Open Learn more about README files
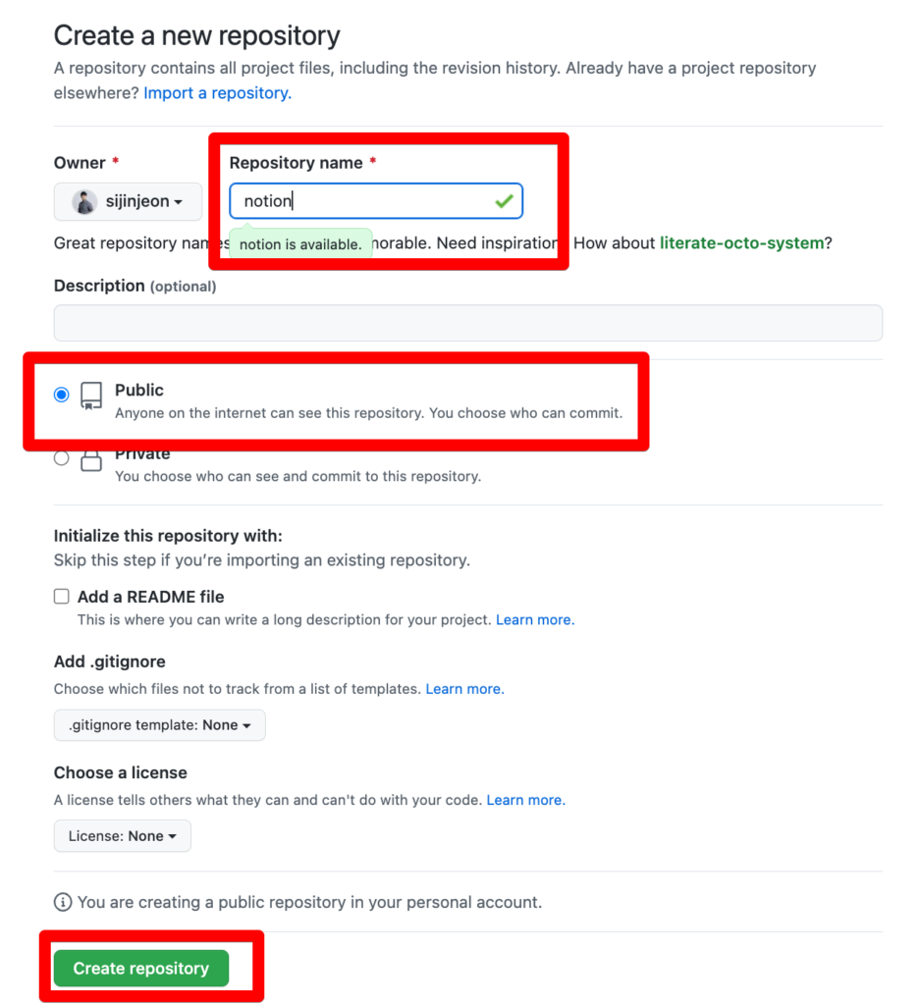This screenshot has height=1005, width=919. [x=534, y=620]
